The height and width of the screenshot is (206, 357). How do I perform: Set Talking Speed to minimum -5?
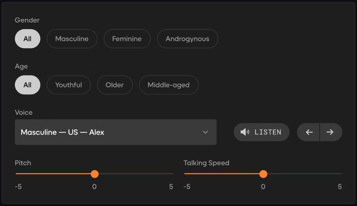click(185, 174)
